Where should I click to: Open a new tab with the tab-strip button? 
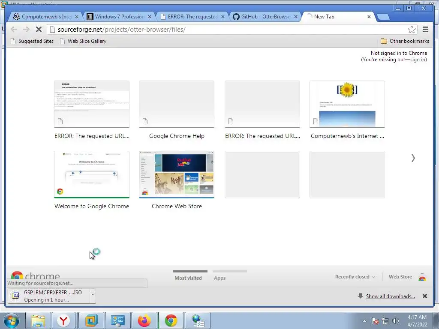click(x=383, y=17)
